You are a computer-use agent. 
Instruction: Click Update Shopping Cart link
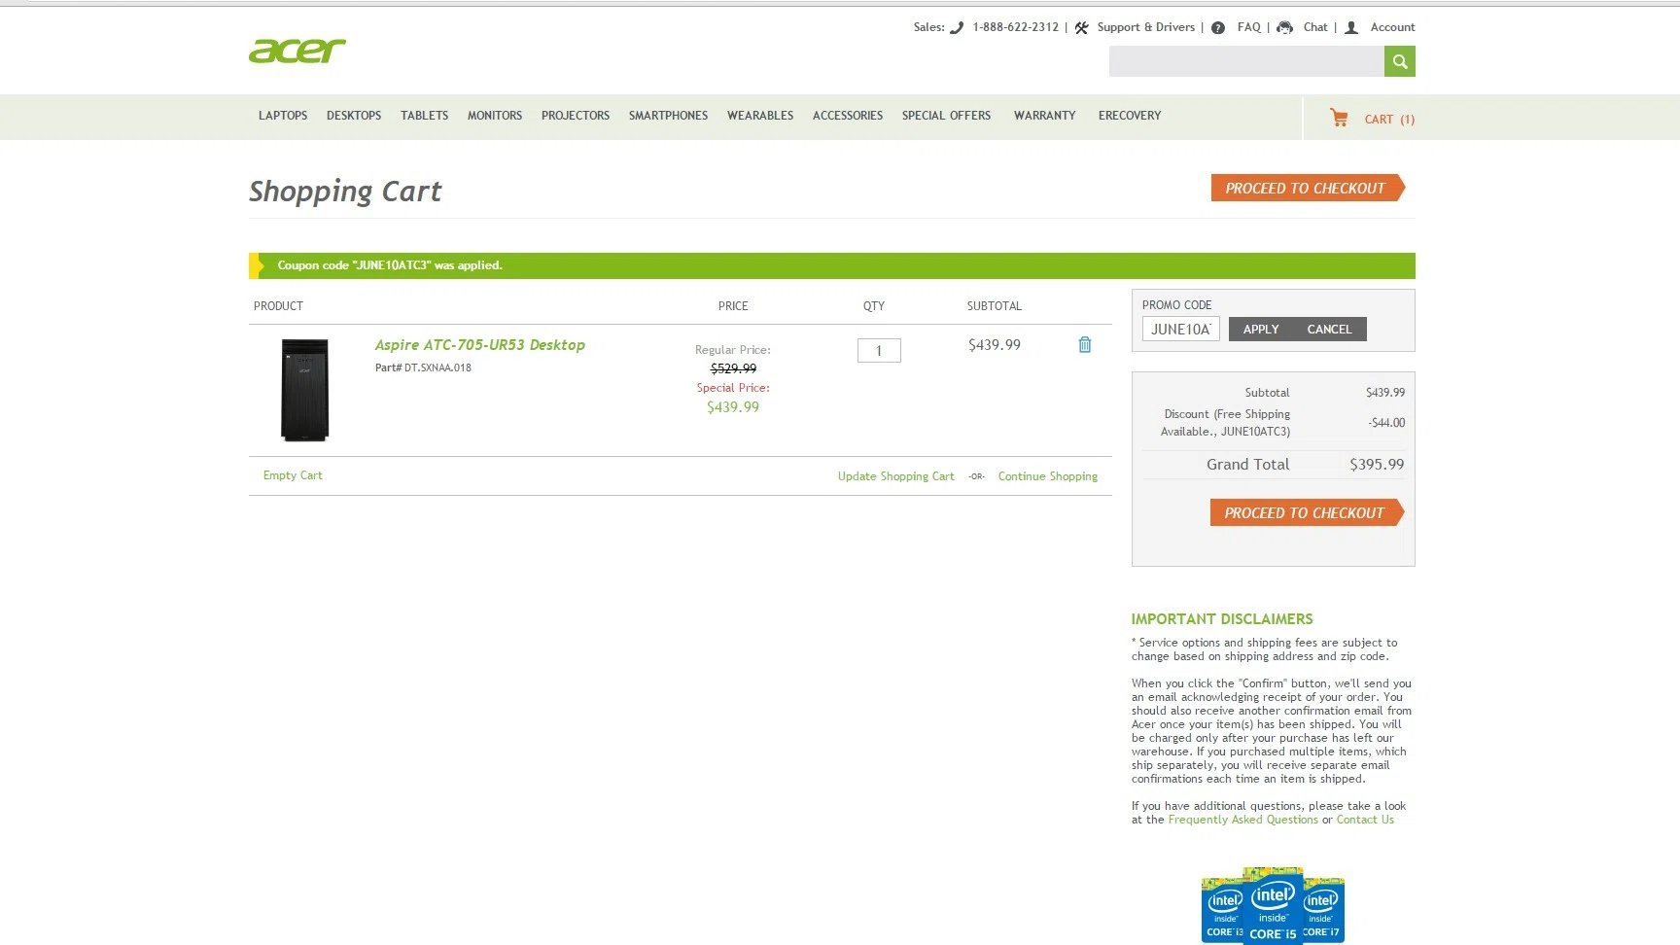[896, 476]
